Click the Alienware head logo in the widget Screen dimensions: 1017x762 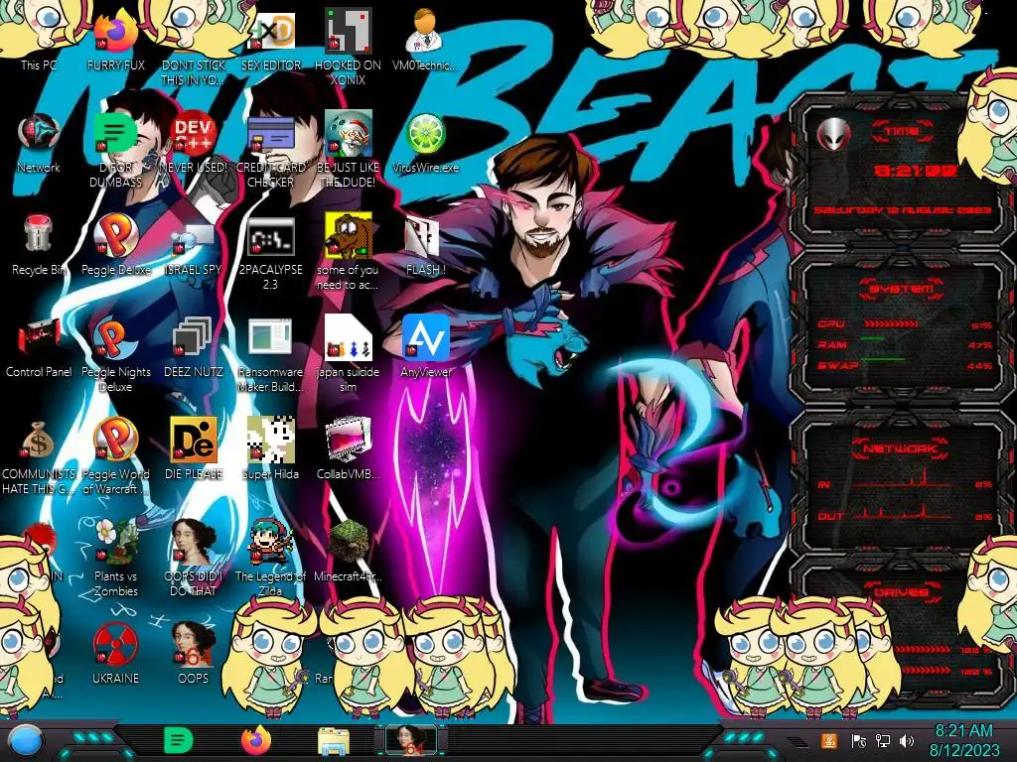coord(833,135)
